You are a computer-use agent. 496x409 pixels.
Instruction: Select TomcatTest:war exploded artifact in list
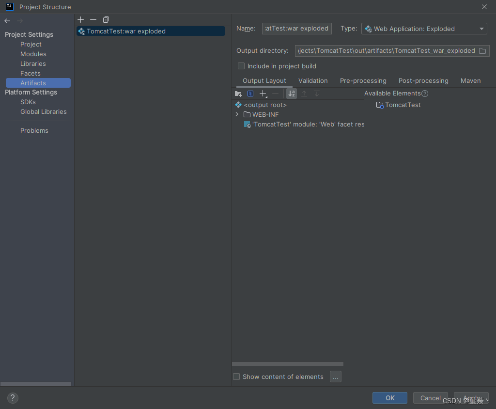pyautogui.click(x=151, y=31)
